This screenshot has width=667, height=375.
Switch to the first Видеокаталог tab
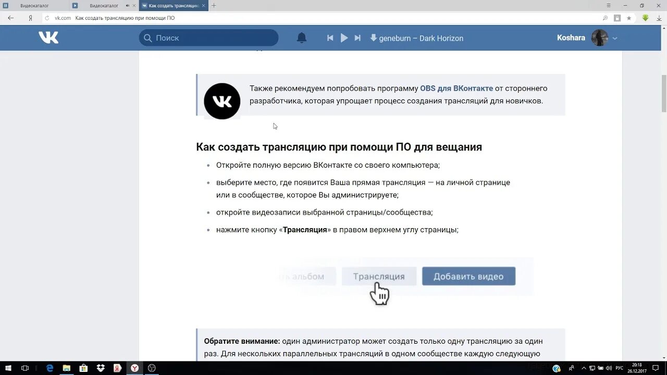click(x=34, y=5)
